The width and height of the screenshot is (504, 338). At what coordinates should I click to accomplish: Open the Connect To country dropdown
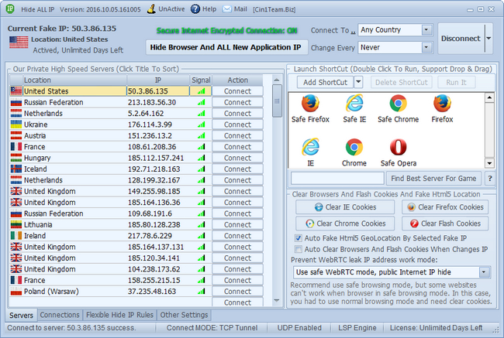tap(426, 30)
